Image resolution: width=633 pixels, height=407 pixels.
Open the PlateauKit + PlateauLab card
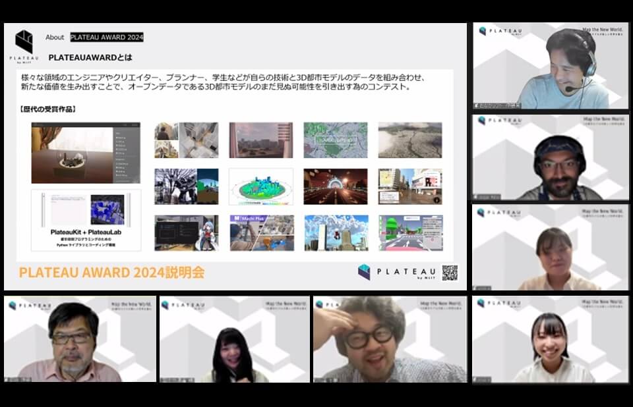86,220
